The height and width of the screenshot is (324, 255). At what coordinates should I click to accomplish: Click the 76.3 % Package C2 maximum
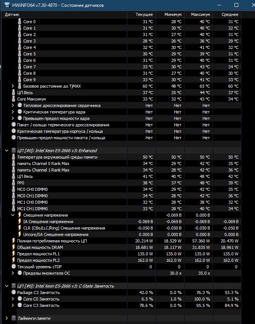pyautogui.click(x=203, y=293)
